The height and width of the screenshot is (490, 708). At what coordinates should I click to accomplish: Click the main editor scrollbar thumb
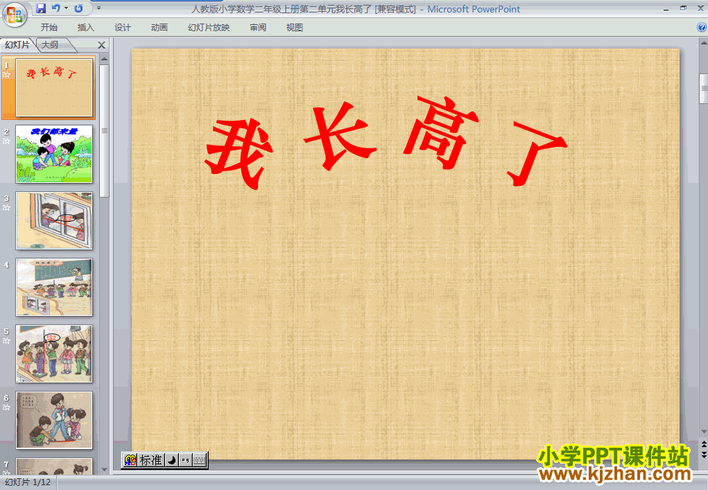[703, 89]
